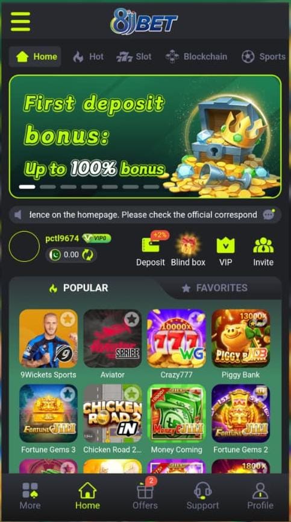This screenshot has height=522, width=291.
Task: Tap the Deposit wallet icon
Action: [151, 244]
